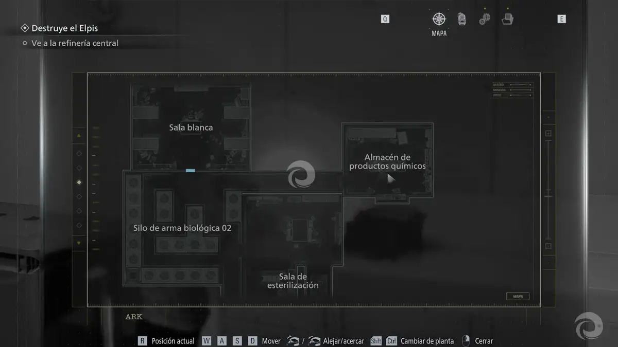Click the E next-tab key icon
Screen dimensions: 618x347
coord(562,19)
